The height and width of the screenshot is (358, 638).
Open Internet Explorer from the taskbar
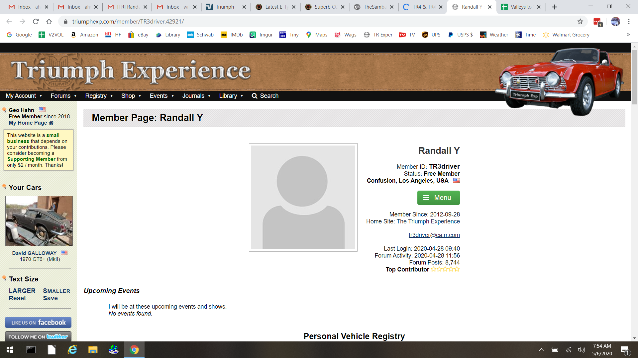coord(72,350)
